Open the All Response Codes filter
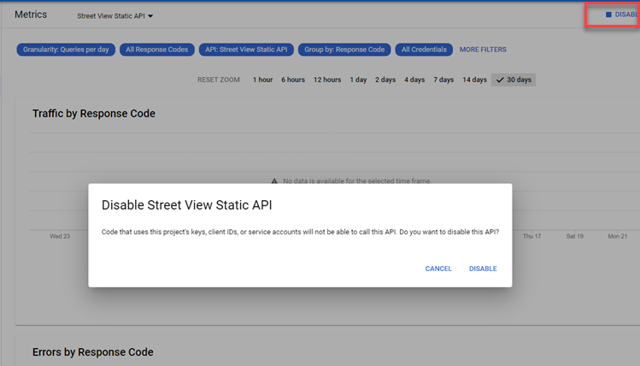The width and height of the screenshot is (640, 366). coord(156,50)
